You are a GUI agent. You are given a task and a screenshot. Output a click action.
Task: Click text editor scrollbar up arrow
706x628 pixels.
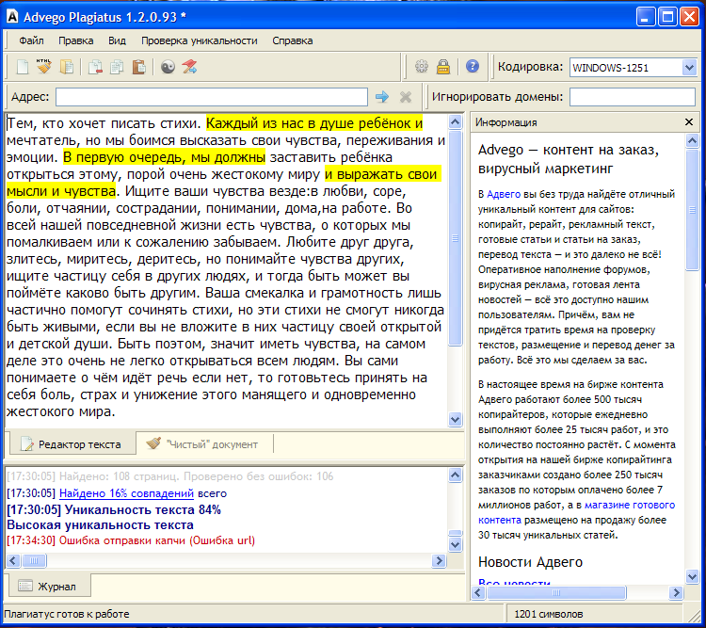[x=456, y=122]
